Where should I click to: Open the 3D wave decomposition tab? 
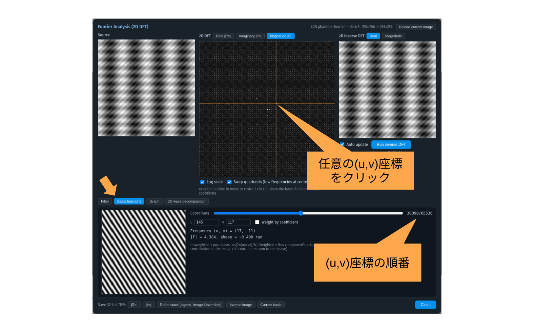point(186,201)
